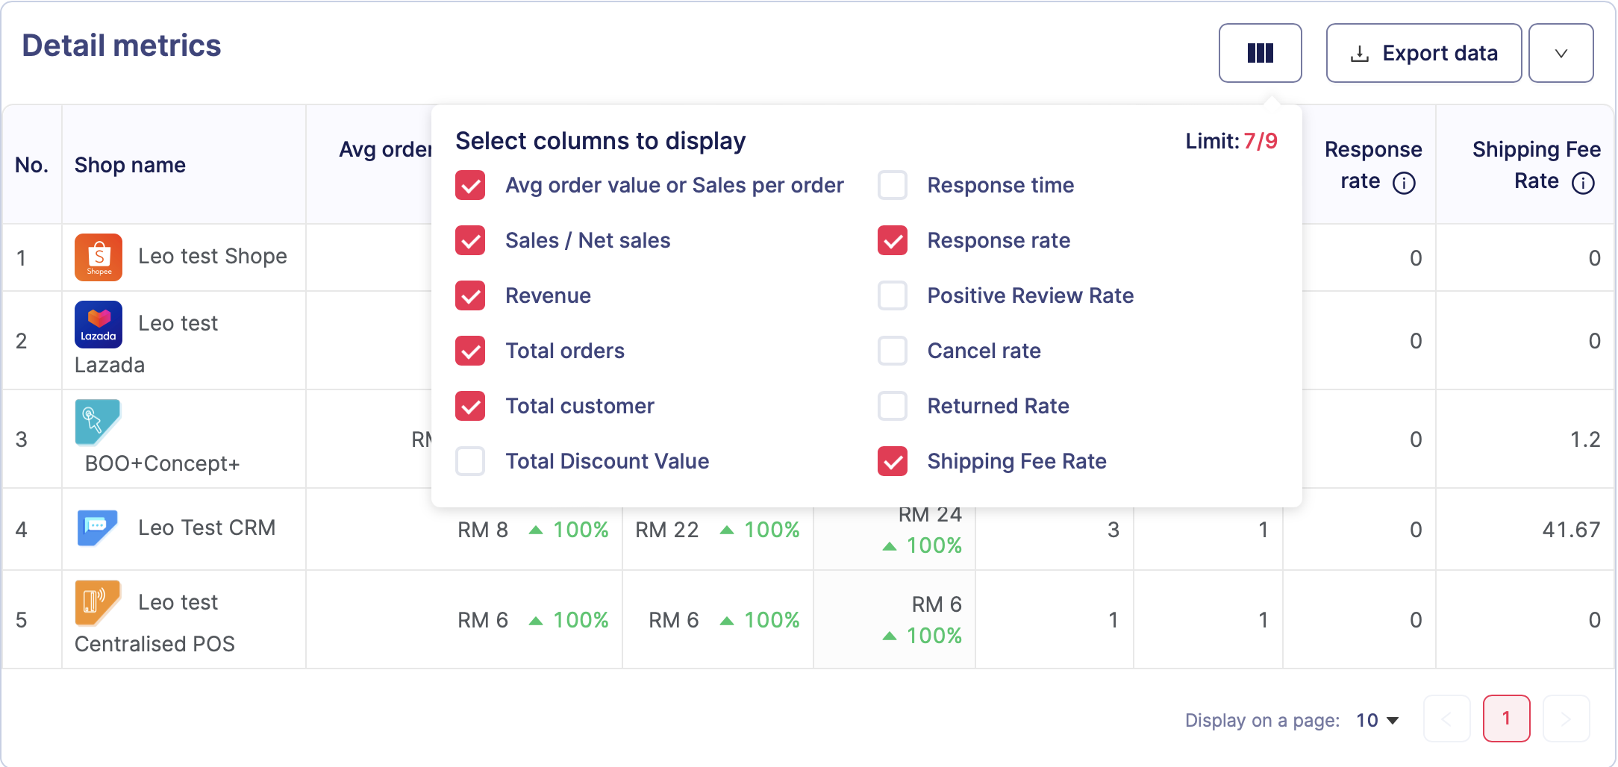The width and height of the screenshot is (1618, 767).
Task: Deselect the Shipping Fee Rate checkbox
Action: (x=893, y=461)
